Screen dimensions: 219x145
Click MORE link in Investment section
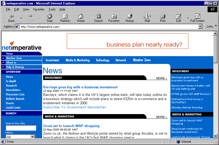(162, 78)
